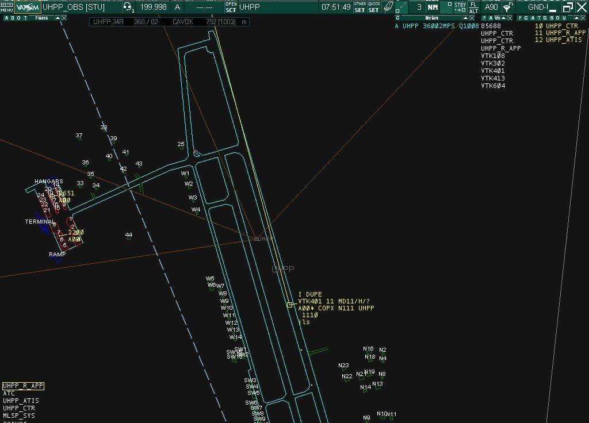Open the headset voice communication icon
Viewport: 589px width, 423px height.
point(128,7)
